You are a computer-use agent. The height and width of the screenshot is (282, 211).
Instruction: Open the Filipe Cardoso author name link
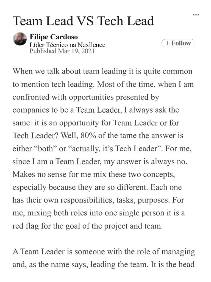click(x=54, y=37)
